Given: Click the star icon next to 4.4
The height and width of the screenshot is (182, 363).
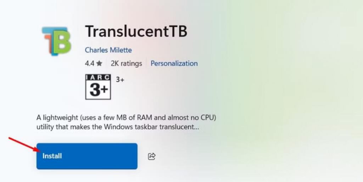Looking at the screenshot, I should click(99, 63).
